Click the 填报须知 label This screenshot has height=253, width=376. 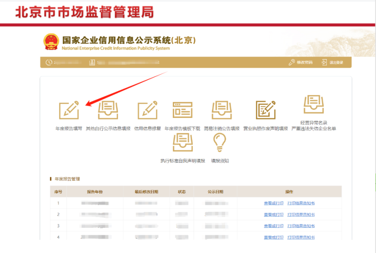[x=220, y=161]
